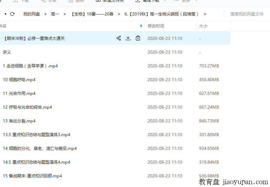Select file 13.5 重点知识总结与题型演练3.mp4
270x187 pixels.
36,135
